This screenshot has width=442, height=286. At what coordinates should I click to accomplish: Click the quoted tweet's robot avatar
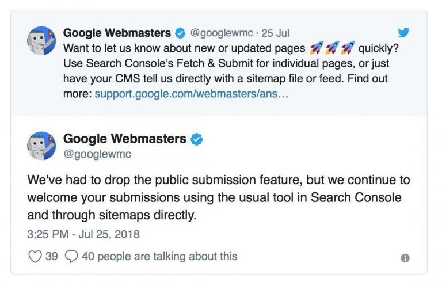tap(41, 41)
